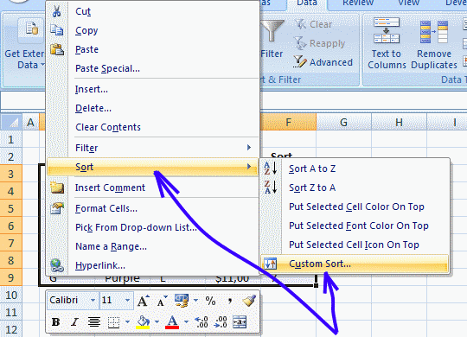
Task: Open the borders dropdown arrow
Action: (x=127, y=321)
